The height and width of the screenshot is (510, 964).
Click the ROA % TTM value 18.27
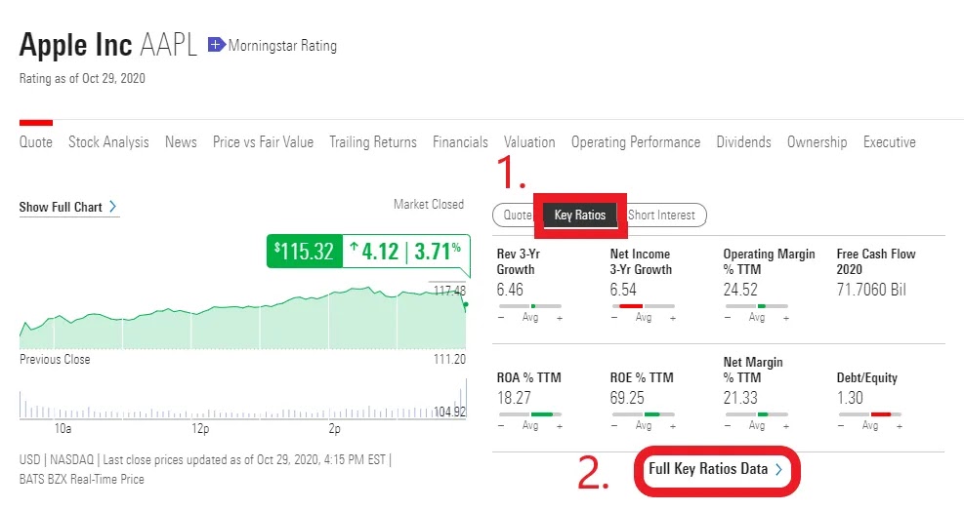[x=514, y=398]
